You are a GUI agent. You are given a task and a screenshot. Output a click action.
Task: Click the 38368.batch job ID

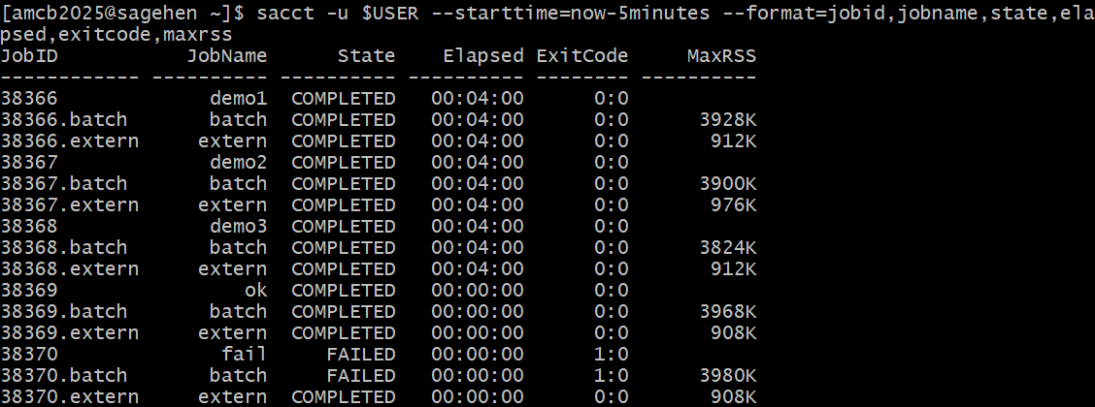point(63,247)
